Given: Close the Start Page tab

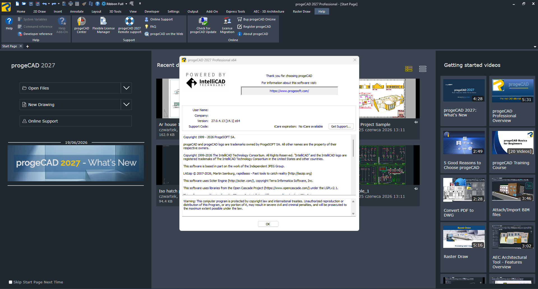Looking at the screenshot, I should pos(20,46).
